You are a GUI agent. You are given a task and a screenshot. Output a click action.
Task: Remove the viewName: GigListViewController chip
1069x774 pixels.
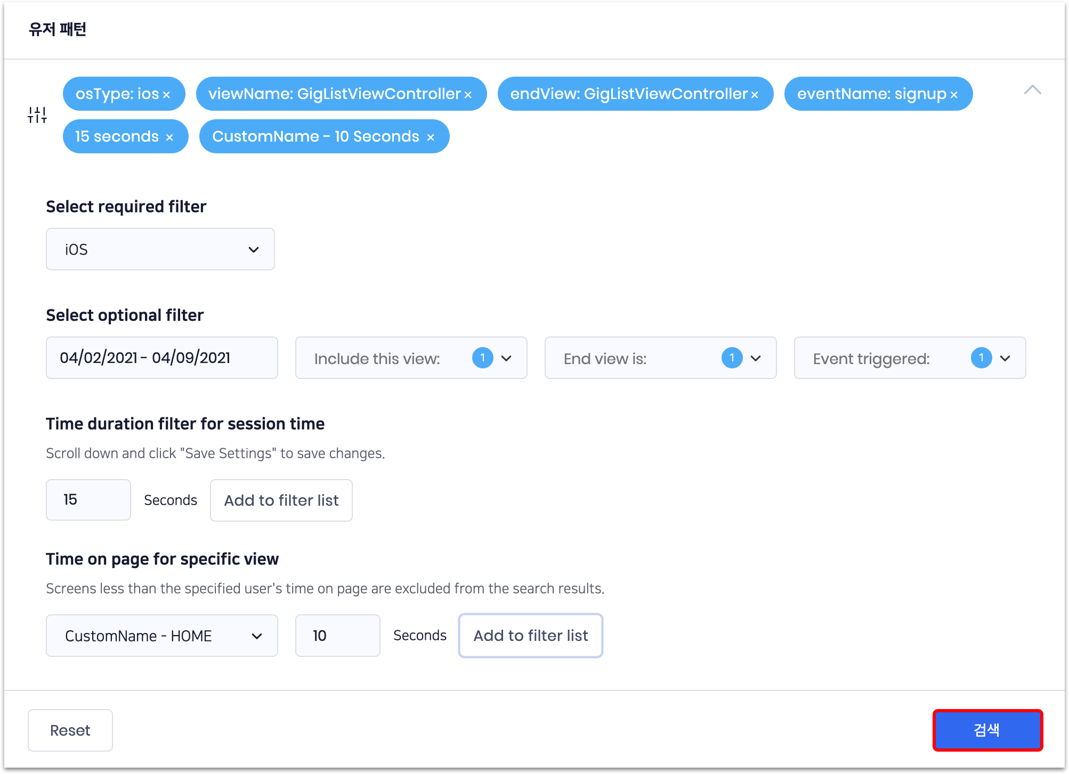468,94
